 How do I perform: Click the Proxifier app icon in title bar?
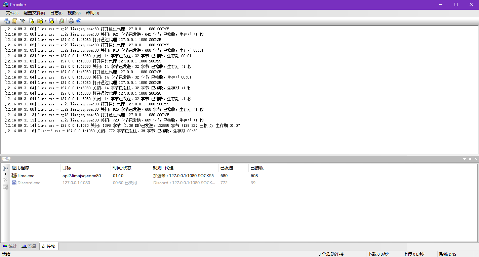(x=6, y=4)
